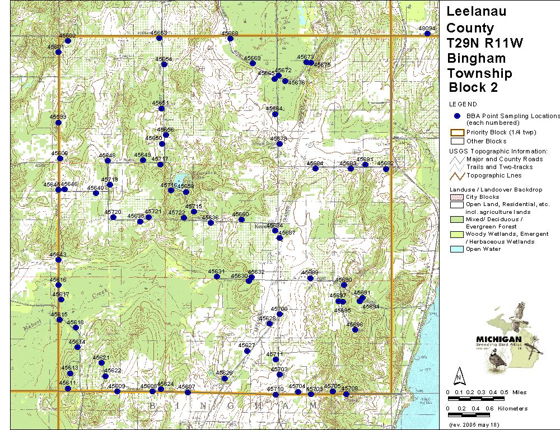This screenshot has width=560, height=430.
Task: Select the City Blocks legend swatch
Action: 456,198
